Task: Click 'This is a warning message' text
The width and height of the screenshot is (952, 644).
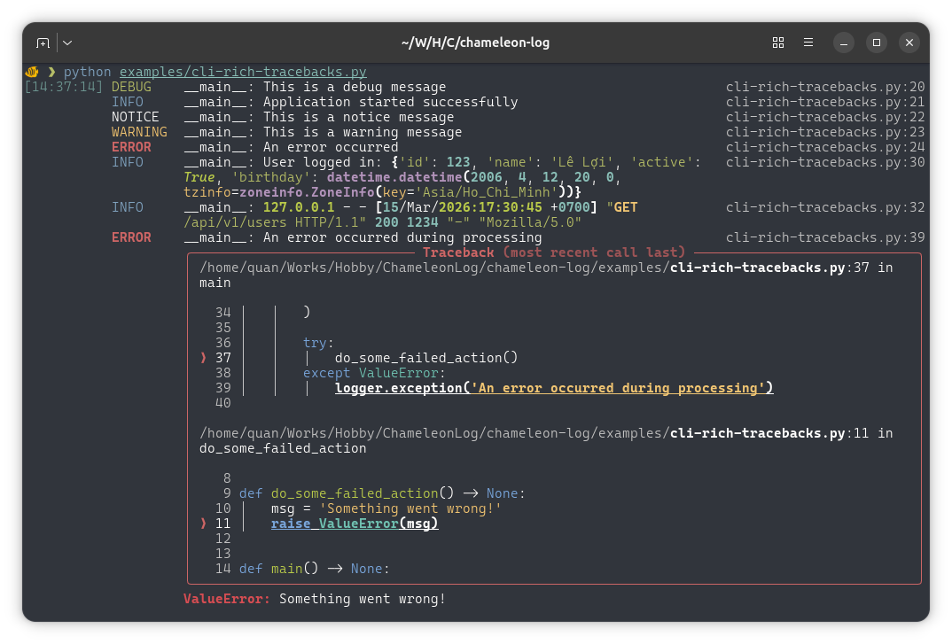Action: pos(363,132)
